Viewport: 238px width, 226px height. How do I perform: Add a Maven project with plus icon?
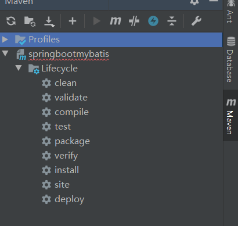point(73,21)
